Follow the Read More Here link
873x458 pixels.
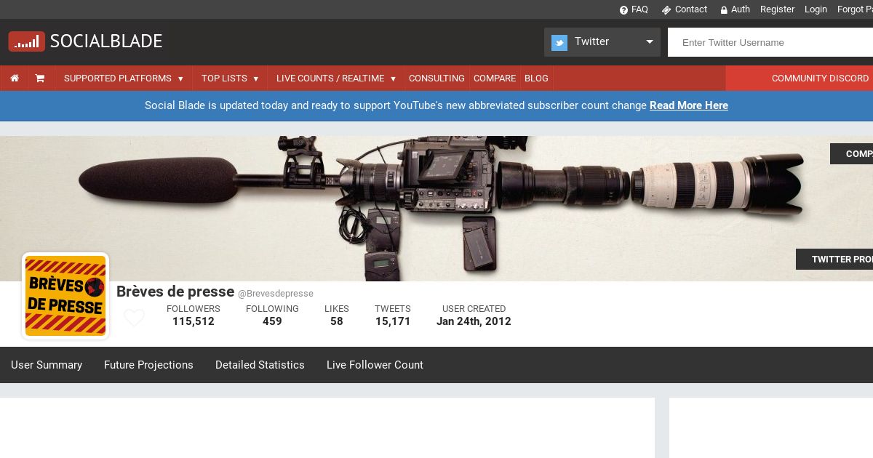tap(689, 105)
